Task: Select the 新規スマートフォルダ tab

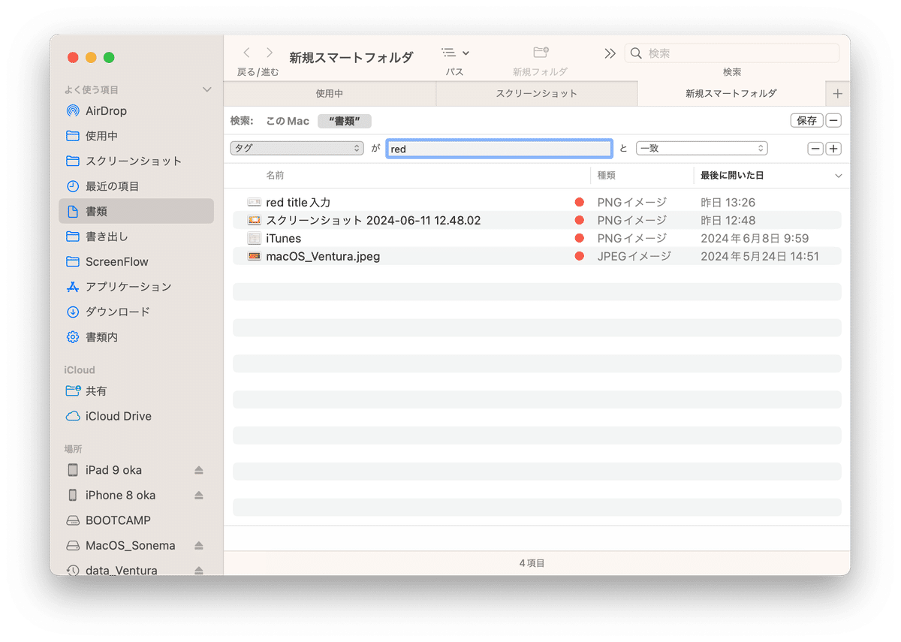Action: click(731, 94)
